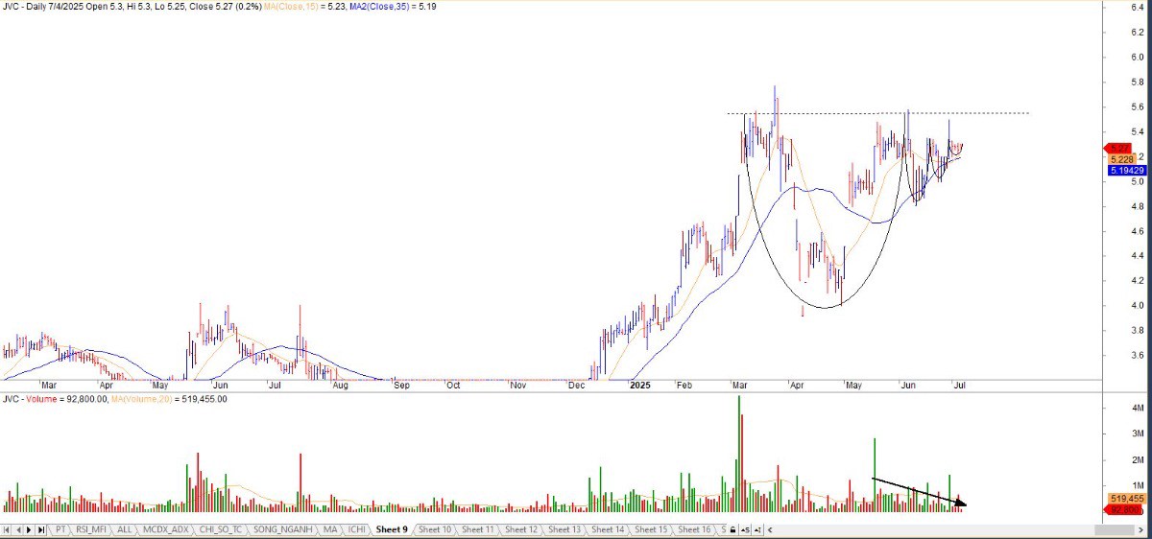This screenshot has width=1152, height=539.
Task: Click the PT sheet tab
Action: click(60, 529)
